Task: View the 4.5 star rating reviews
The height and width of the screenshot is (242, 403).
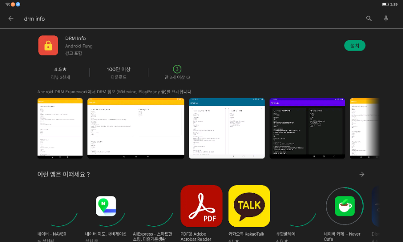Action: (60, 73)
